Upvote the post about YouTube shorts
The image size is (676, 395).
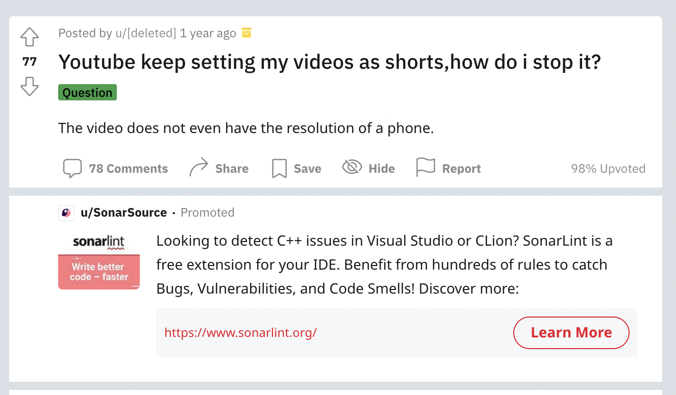[29, 37]
